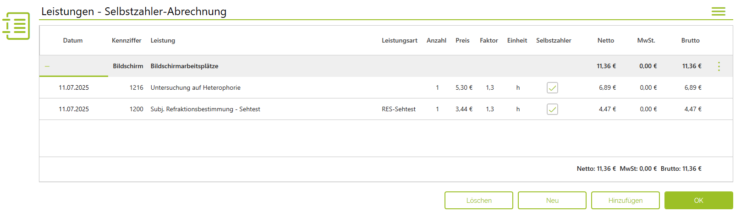Viewport: 741px width, 212px height.
Task: Toggle Selbstzahler checkbox for Subj. Refraktionsbestimmung
Action: 552,109
